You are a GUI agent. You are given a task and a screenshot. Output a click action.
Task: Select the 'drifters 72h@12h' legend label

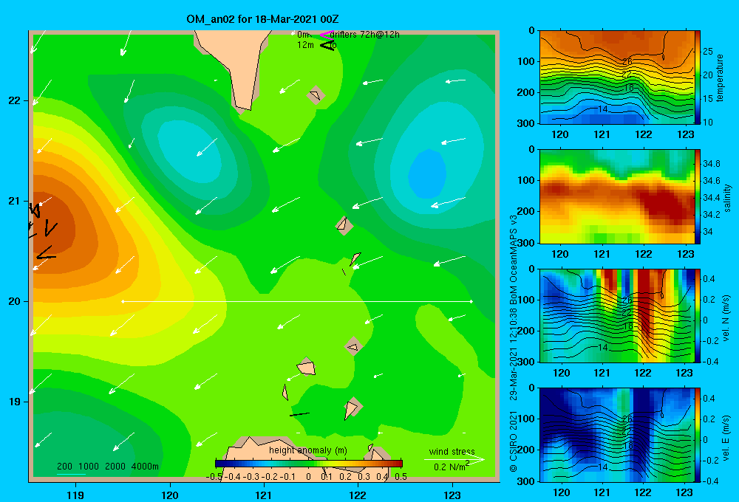pyautogui.click(x=365, y=35)
